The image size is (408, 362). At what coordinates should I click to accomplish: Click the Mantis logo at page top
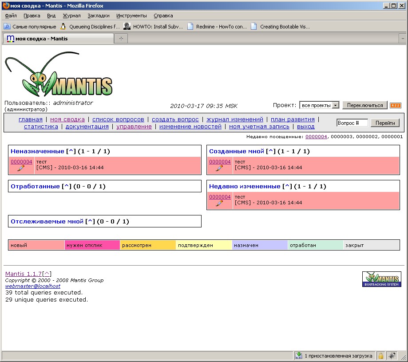(x=59, y=75)
